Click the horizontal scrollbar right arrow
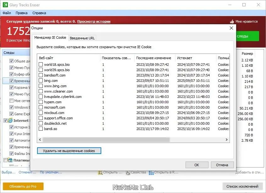 (227, 140)
